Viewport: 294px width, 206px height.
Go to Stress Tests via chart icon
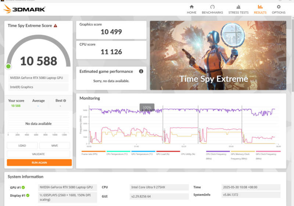[x=239, y=7]
